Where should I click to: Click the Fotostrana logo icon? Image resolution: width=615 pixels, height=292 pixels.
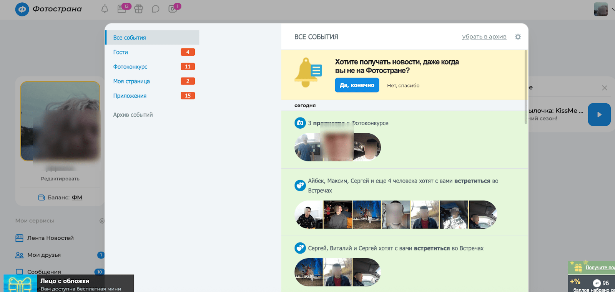(22, 9)
